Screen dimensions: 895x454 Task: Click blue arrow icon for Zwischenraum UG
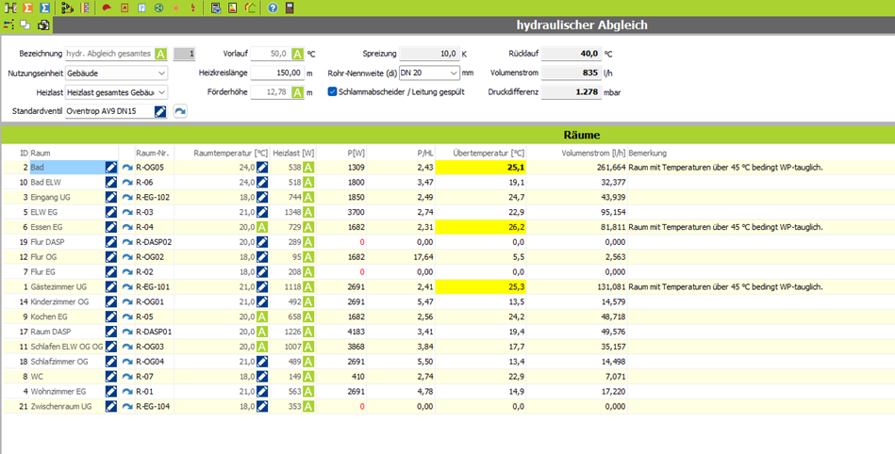tap(127, 407)
